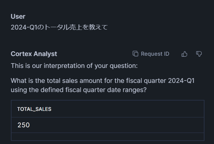Click the thumbs up feedback icon
The image size is (214, 144).
[x=184, y=54]
